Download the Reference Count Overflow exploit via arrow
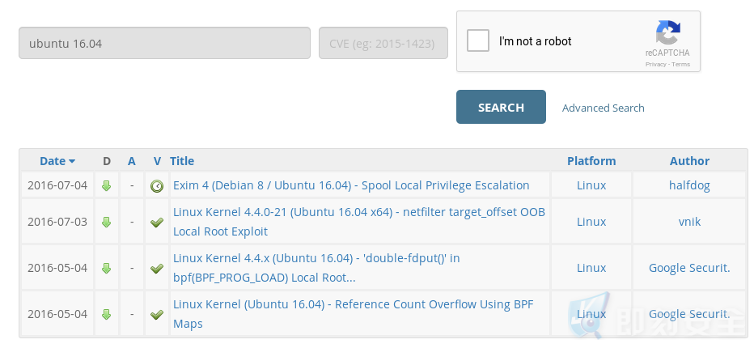This screenshot has height=348, width=754. (106, 314)
